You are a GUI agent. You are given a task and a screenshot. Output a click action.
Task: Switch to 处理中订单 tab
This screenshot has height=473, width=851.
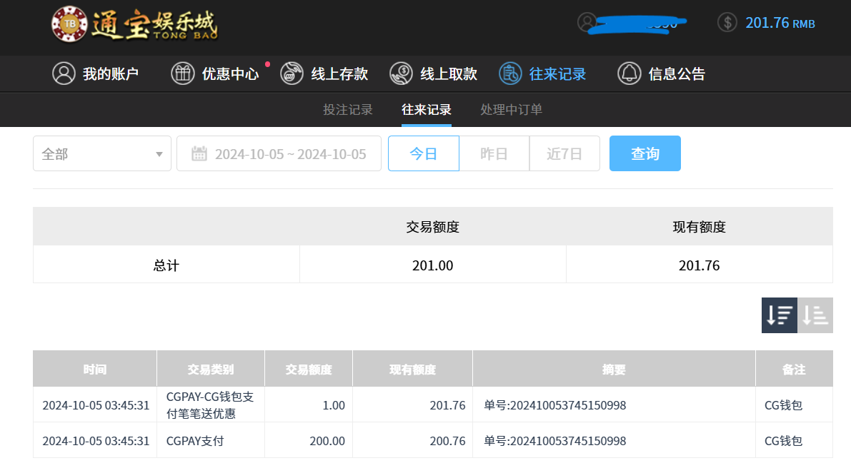tap(511, 110)
